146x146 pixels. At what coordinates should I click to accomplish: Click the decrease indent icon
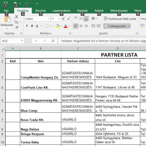point(93,26)
